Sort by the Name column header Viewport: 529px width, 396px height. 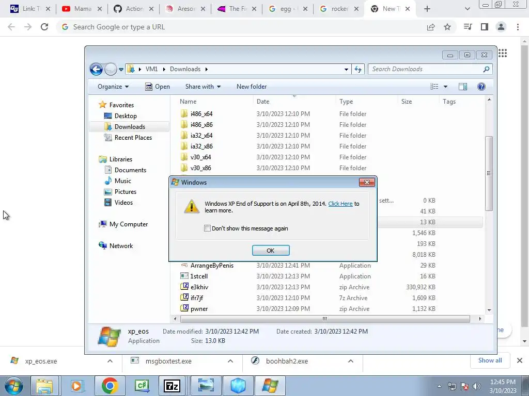tap(188, 102)
